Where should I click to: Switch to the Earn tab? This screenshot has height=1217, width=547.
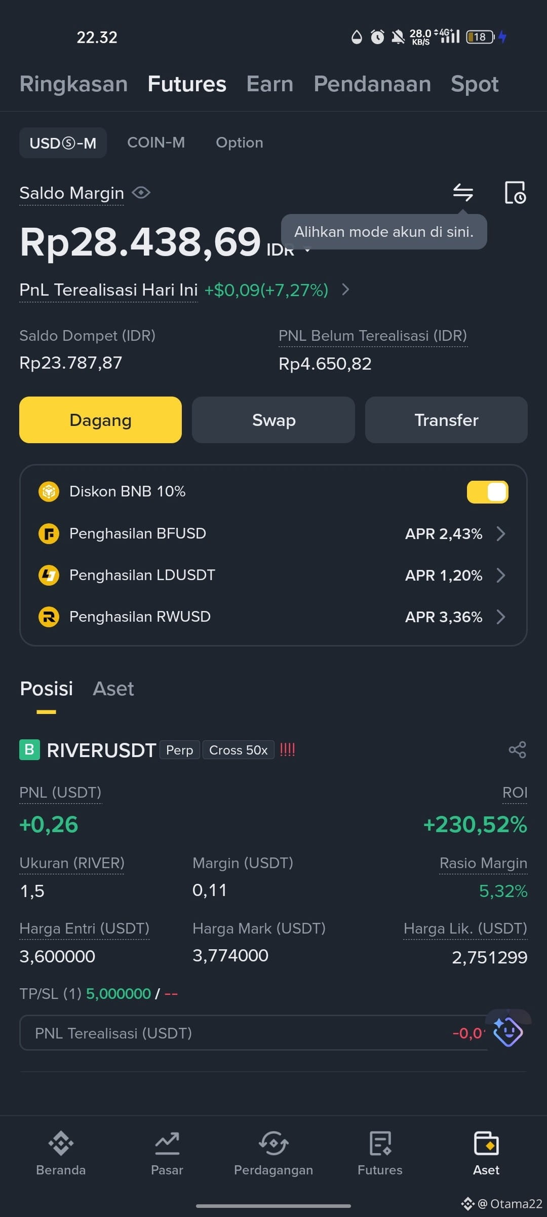(270, 84)
